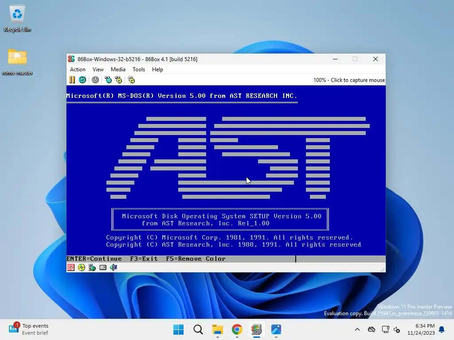This screenshot has width=454, height=340.
Task: Click the 86Box icon in the title bar
Action: (71, 59)
